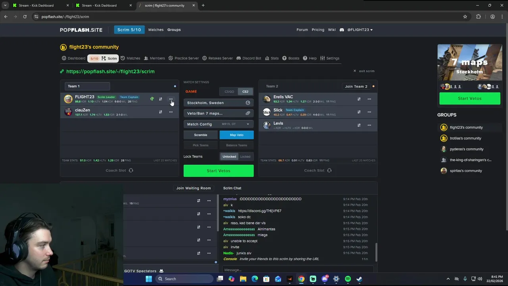Open the Chrome extensions puzzle icon
Screen dimensions: 508x286
[x=478, y=17]
